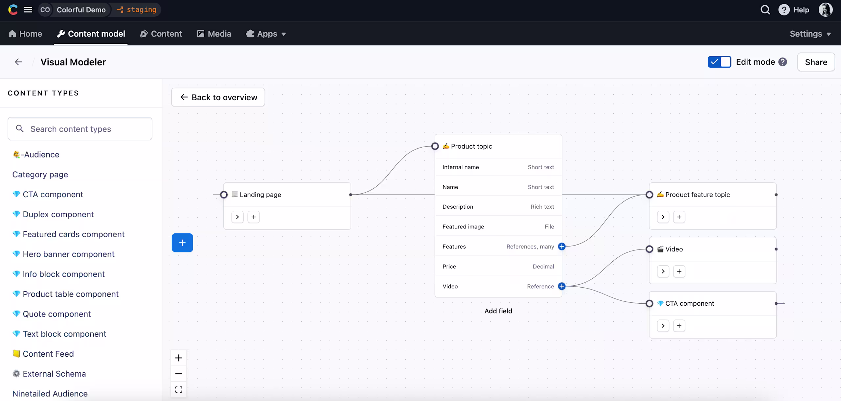Toggle Edit mode switch off
This screenshot has width=841, height=401.
(719, 62)
